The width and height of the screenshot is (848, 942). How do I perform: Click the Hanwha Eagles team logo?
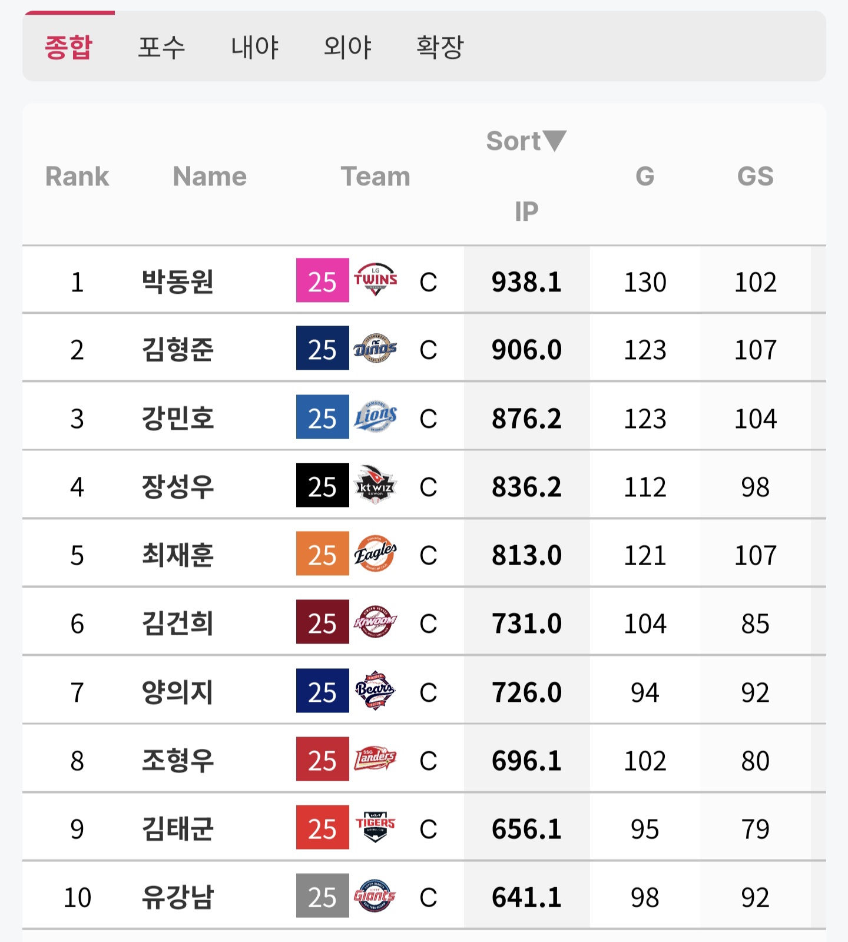point(375,554)
